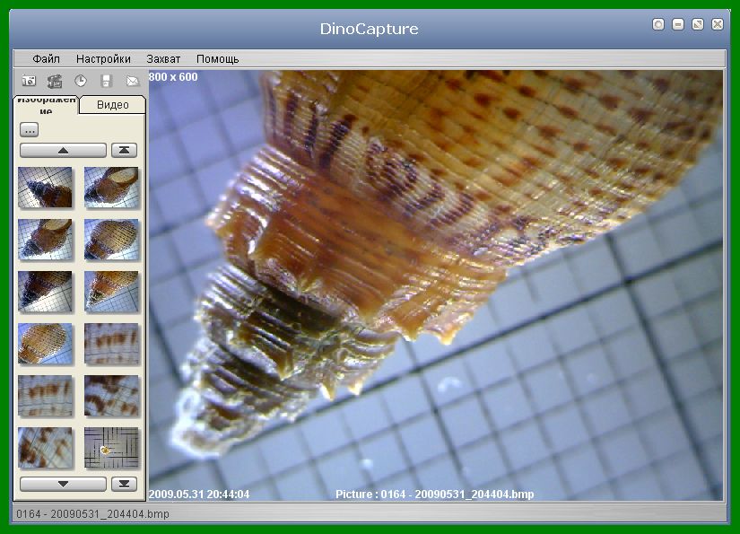Click the save floppy disk icon
This screenshot has height=534, width=740.
click(107, 81)
